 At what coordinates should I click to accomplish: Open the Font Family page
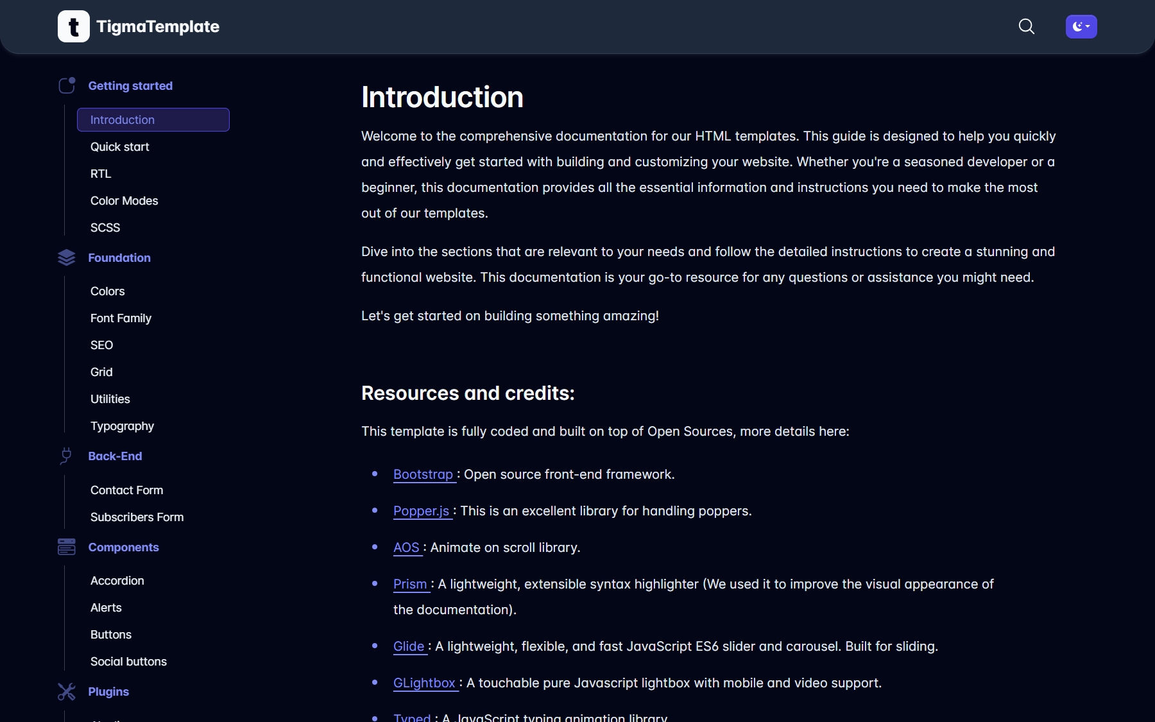(121, 318)
